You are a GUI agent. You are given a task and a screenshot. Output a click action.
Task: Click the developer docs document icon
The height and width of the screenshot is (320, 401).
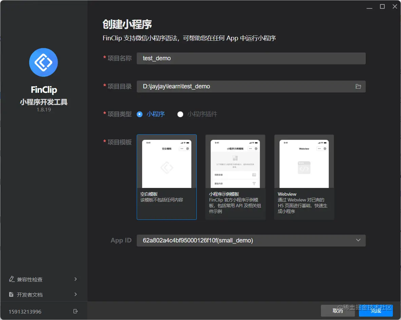click(11, 295)
